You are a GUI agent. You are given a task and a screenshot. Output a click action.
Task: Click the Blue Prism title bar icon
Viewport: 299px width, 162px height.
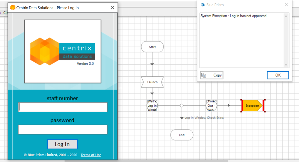tap(203, 5)
